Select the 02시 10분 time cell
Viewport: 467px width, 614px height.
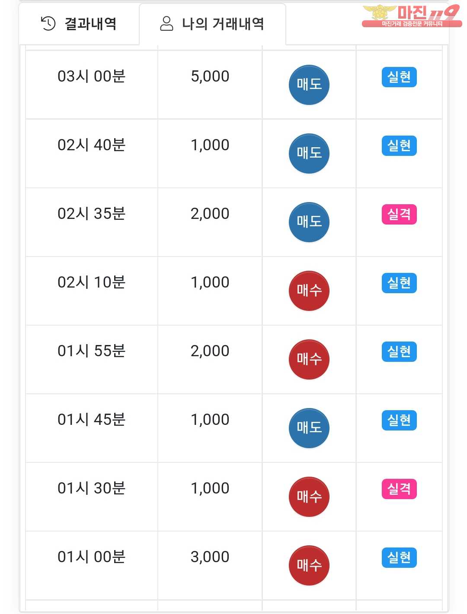(x=91, y=282)
